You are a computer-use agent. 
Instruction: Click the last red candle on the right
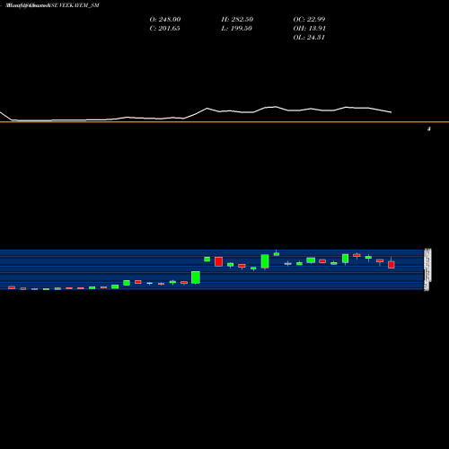(392, 264)
